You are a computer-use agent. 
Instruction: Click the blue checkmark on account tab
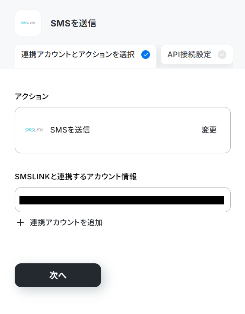click(146, 55)
